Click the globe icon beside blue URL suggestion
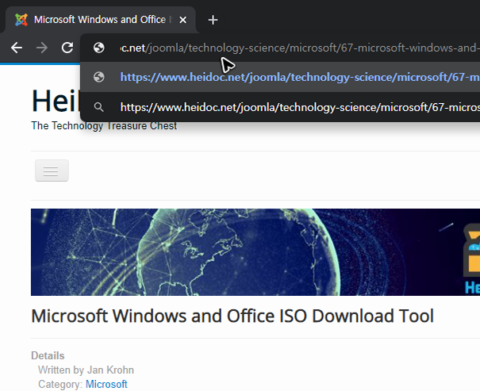 pos(99,77)
